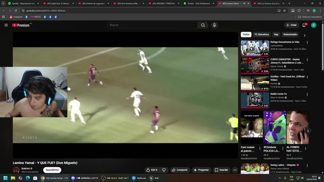
Task: Open options for Gorillaz Feel Good Inc.
Action: [307, 77]
